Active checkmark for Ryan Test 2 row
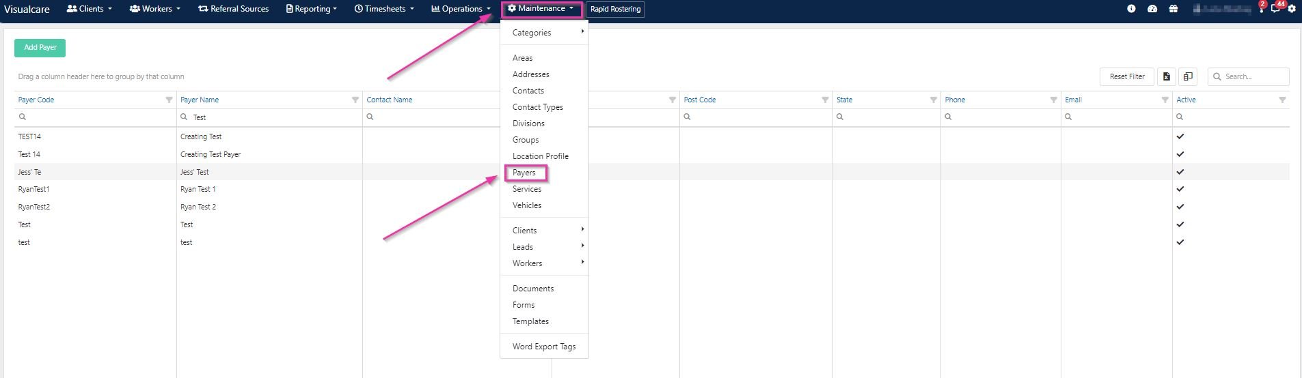This screenshot has height=378, width=1302. point(1180,207)
